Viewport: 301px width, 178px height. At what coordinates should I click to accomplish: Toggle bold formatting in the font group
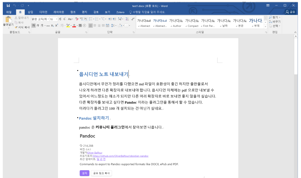[x=34, y=25]
